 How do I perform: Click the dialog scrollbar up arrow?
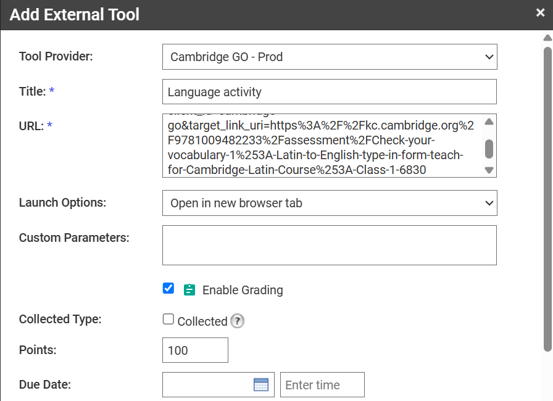[x=547, y=38]
